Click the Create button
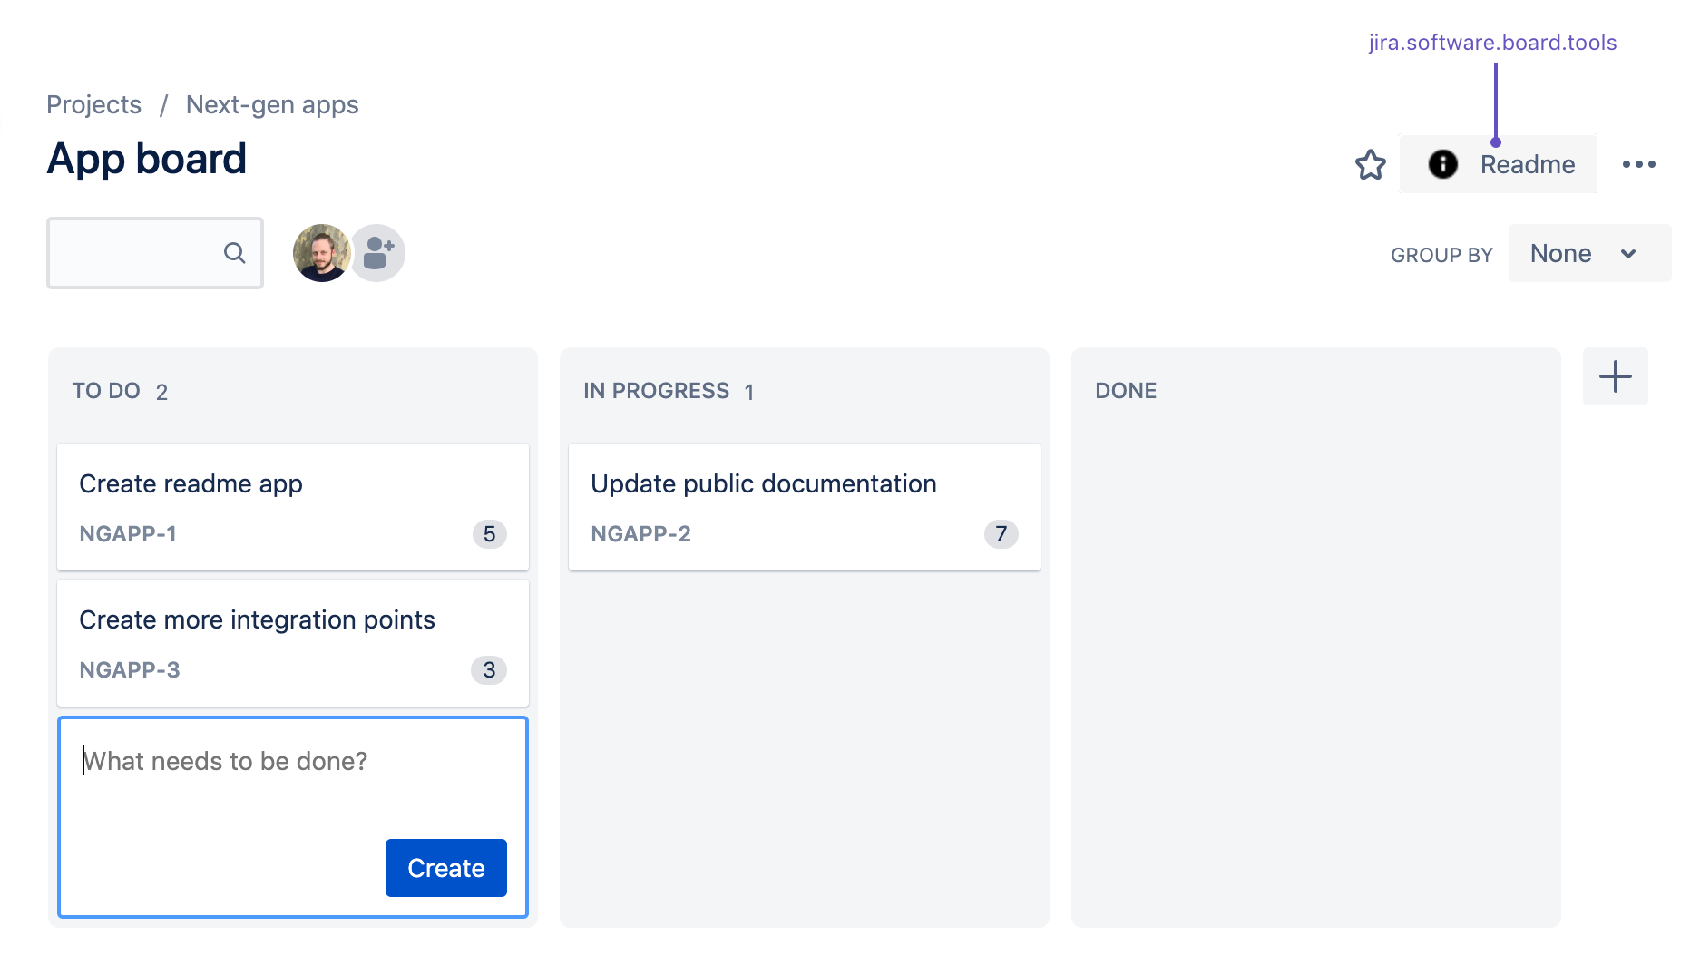This screenshot has height=975, width=1700. click(445, 868)
